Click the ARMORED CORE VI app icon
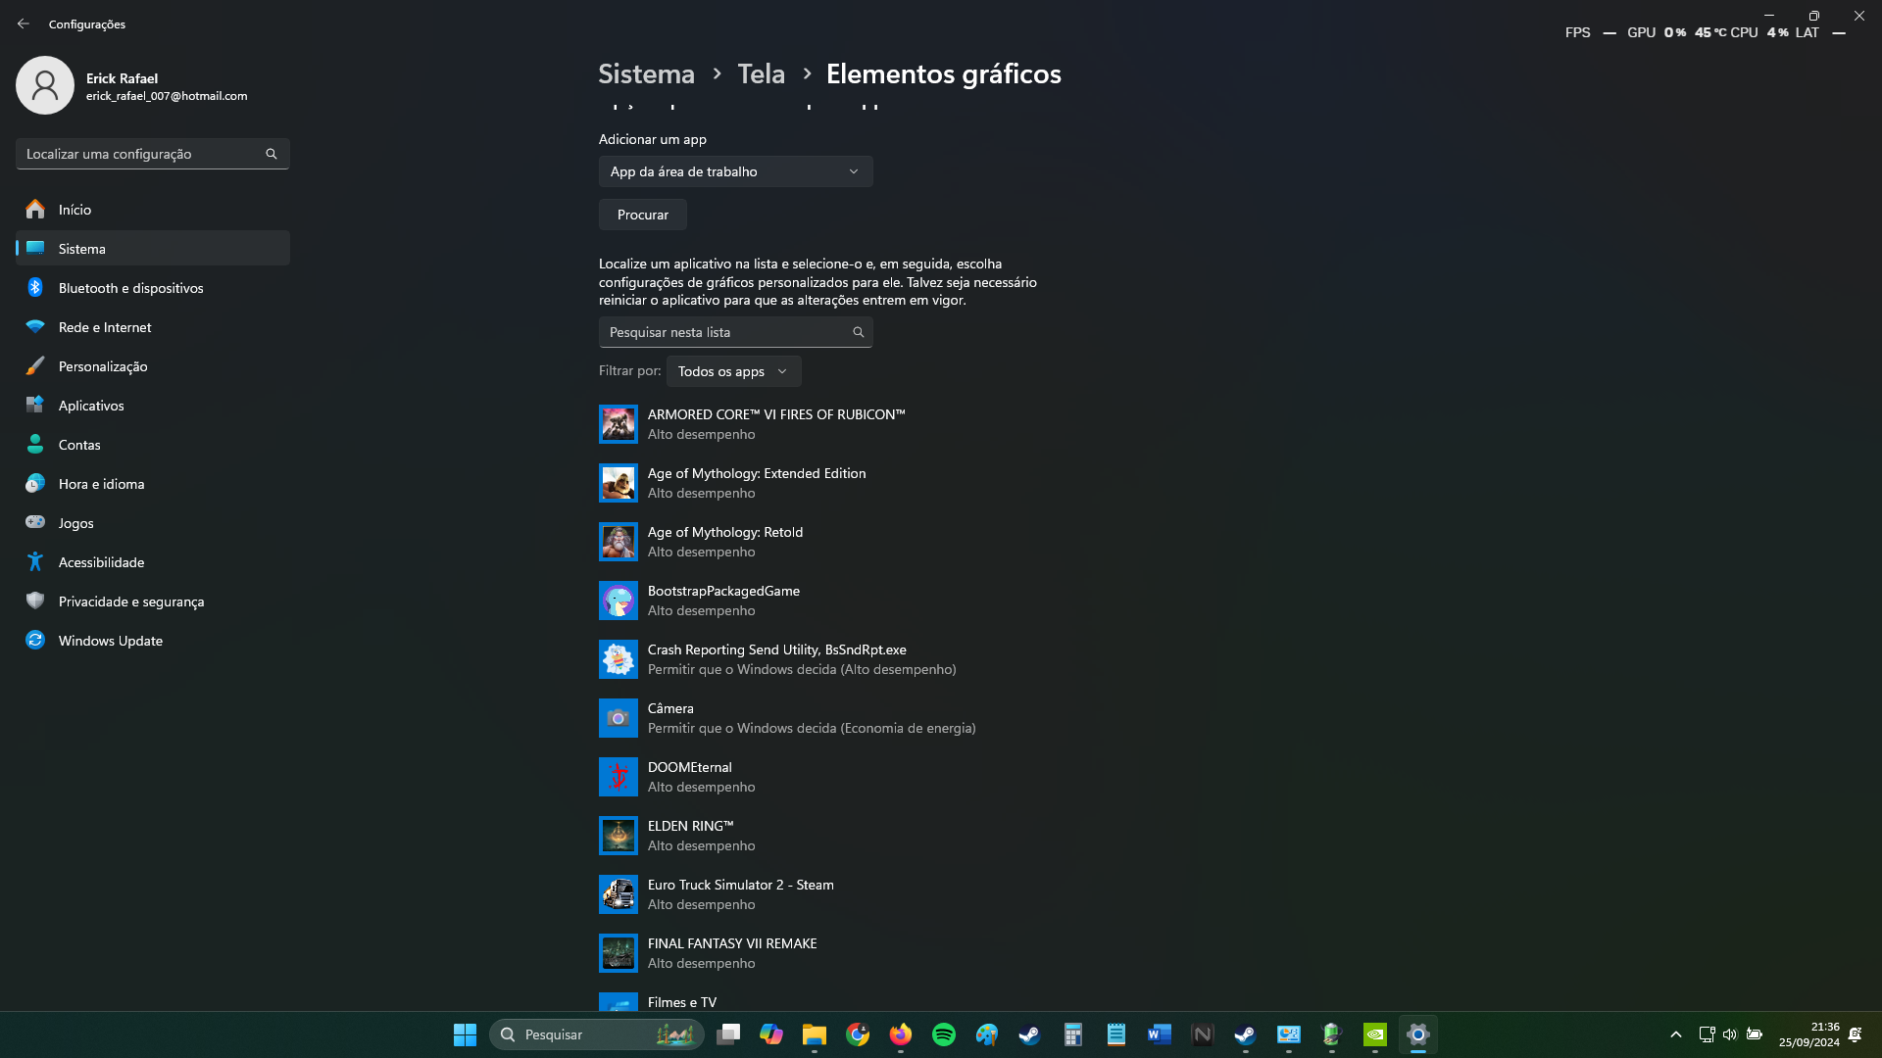1882x1058 pixels. point(619,424)
